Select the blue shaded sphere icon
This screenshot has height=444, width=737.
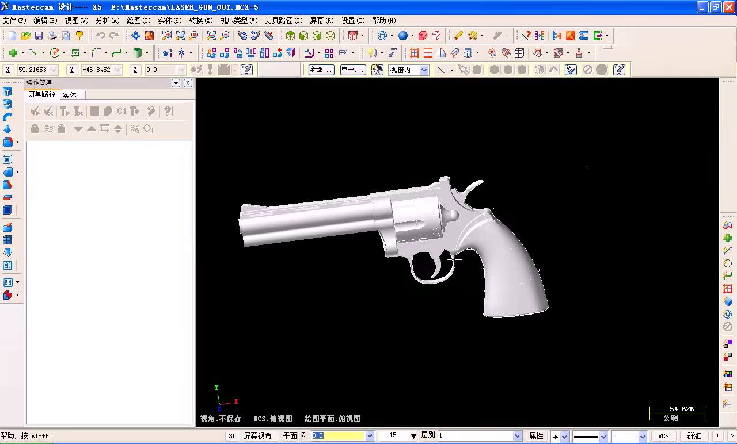click(x=403, y=36)
